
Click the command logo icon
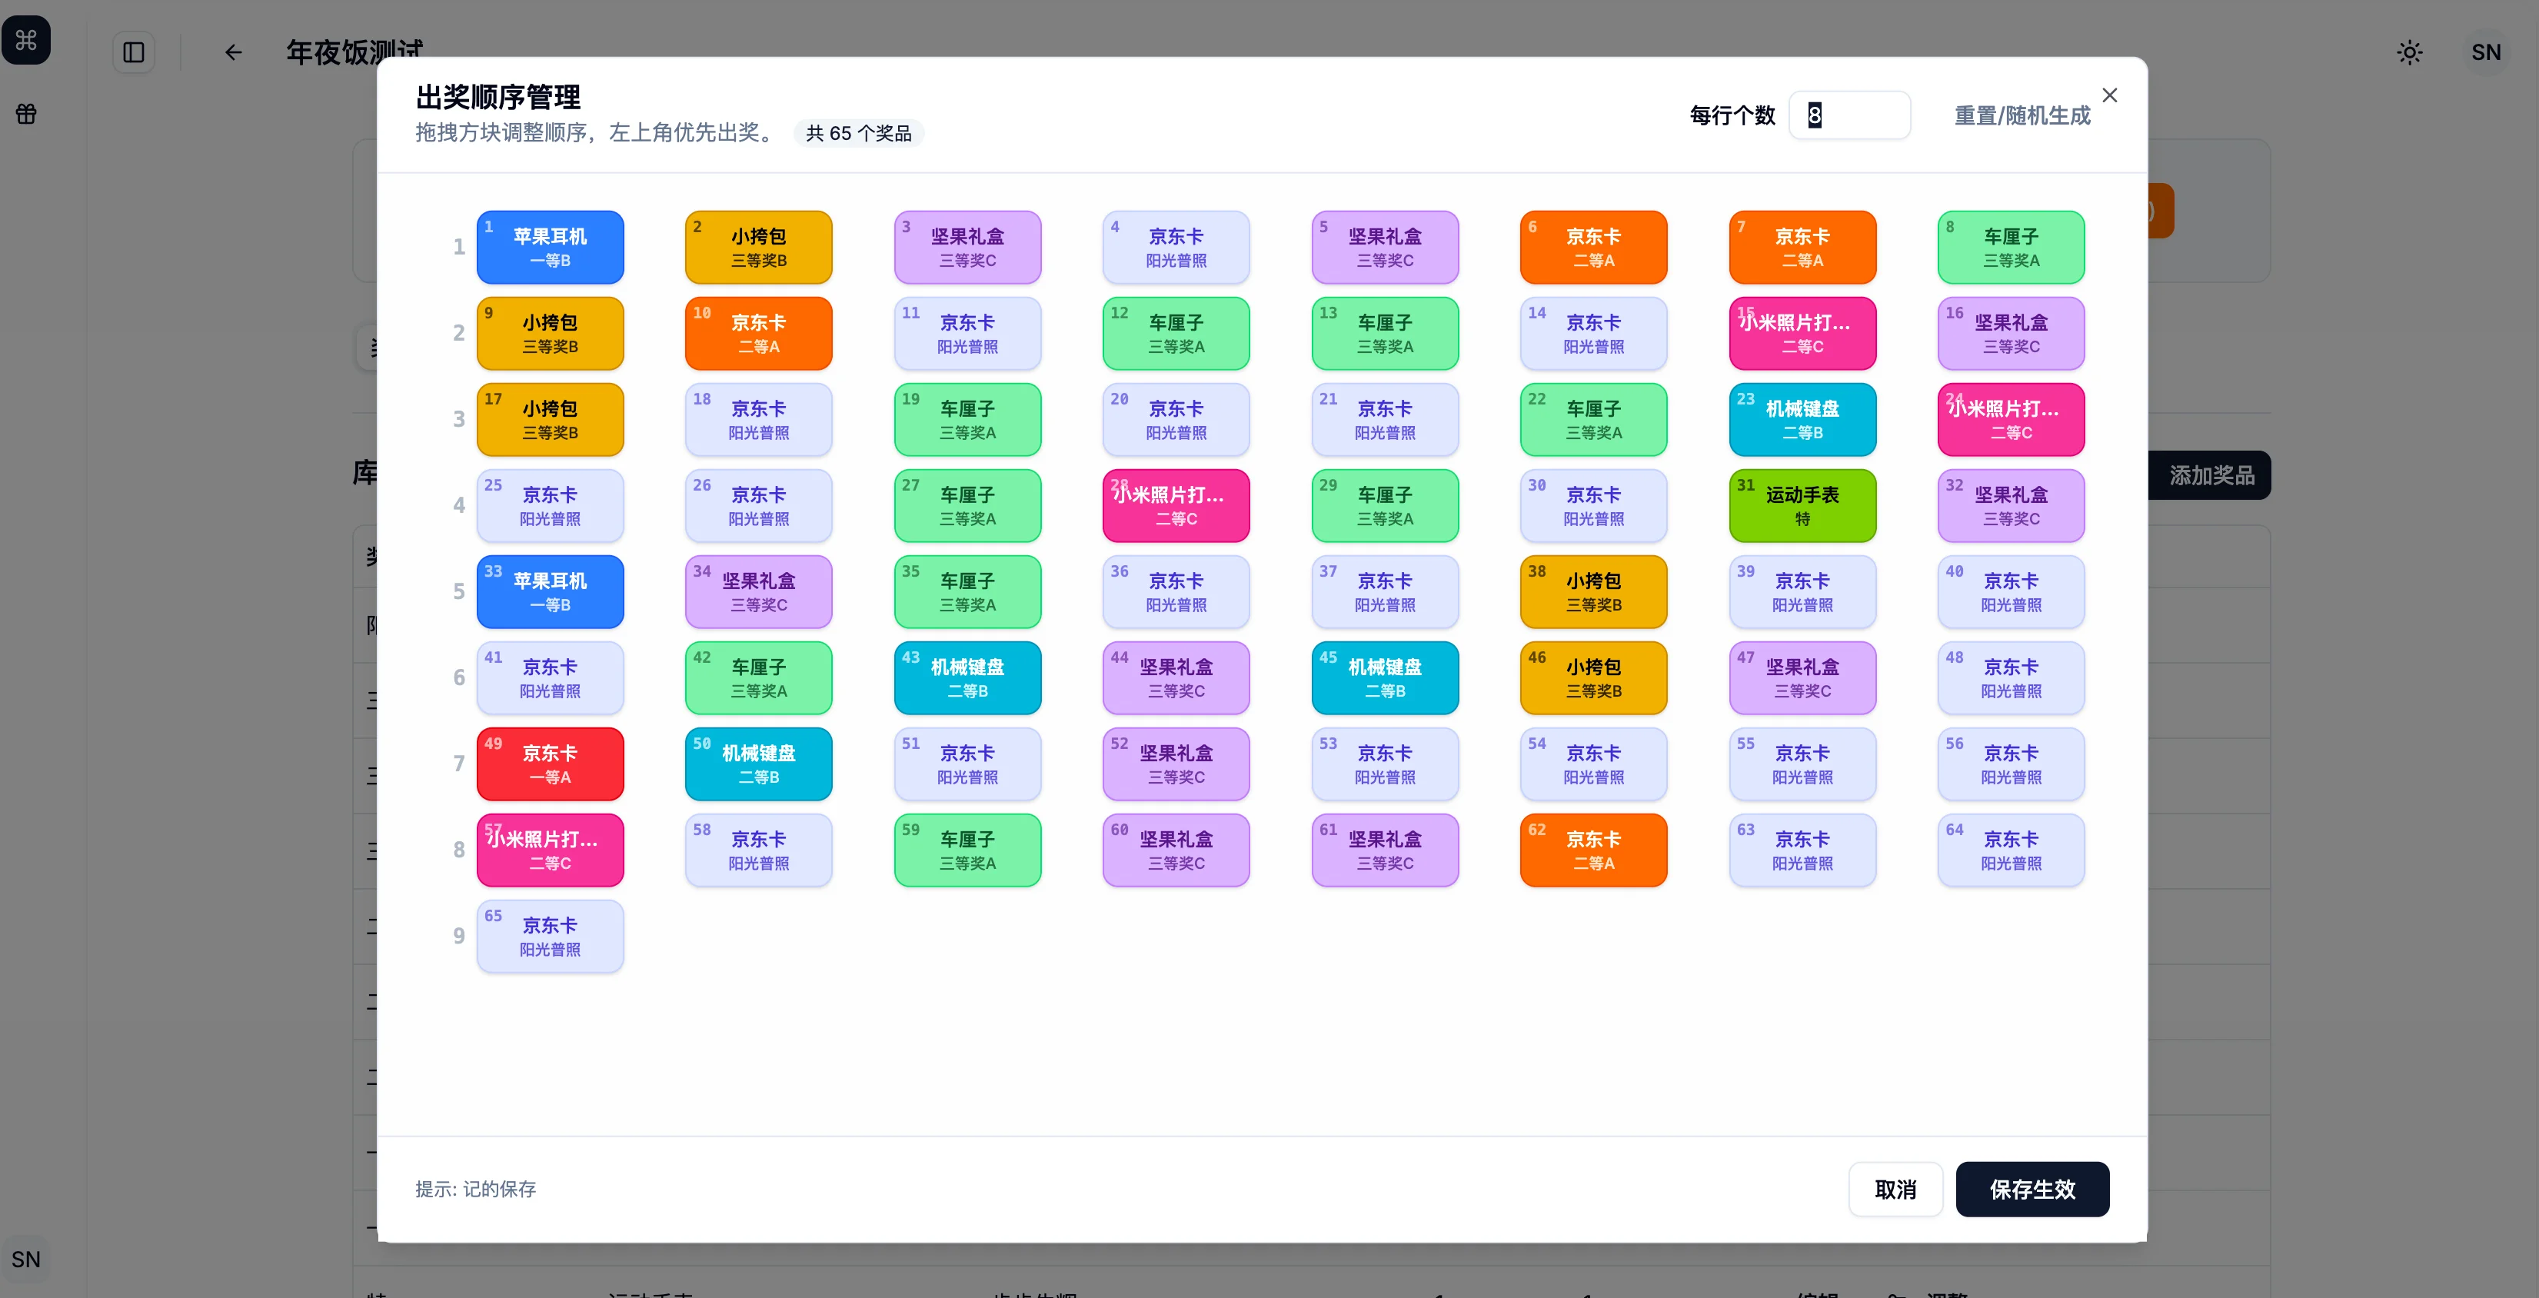pyautogui.click(x=27, y=41)
